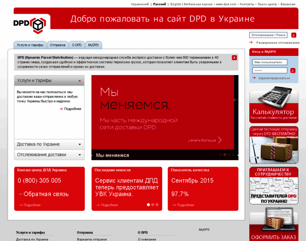The height and width of the screenshot is (241, 306).
Task: Click the MyDPD login submit arrow
Action: point(293,70)
